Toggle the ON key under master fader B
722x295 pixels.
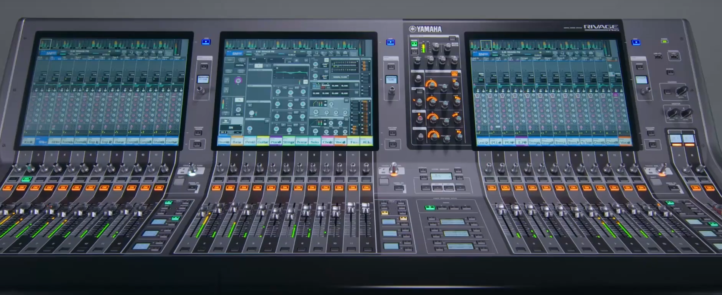710,188
